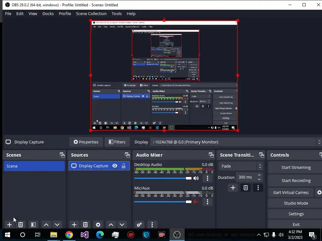Unmute Mic/Aux red speaker icon

[196, 202]
